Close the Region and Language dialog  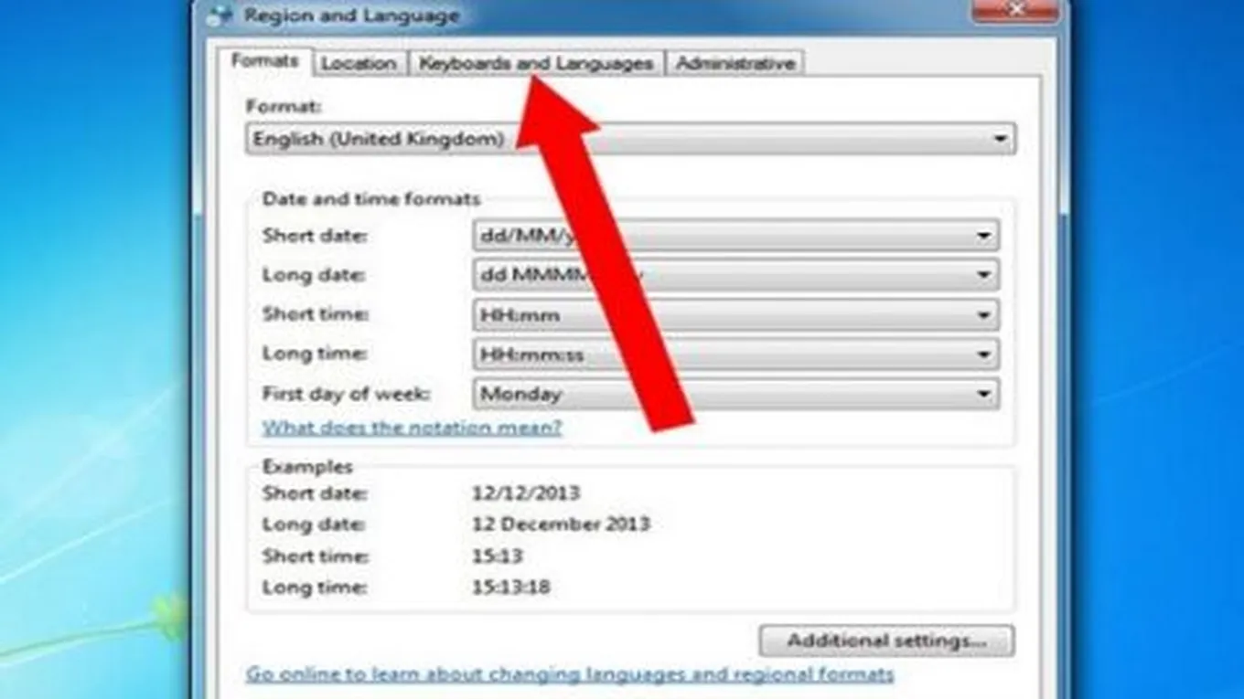[x=1013, y=9]
